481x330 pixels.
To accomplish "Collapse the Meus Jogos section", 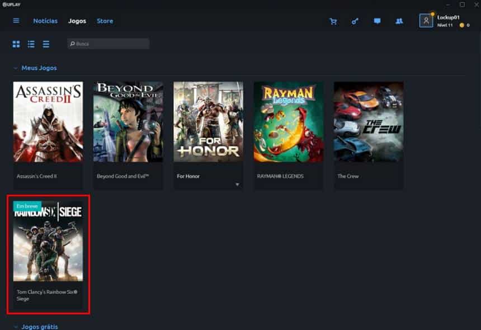I will tap(15, 68).
